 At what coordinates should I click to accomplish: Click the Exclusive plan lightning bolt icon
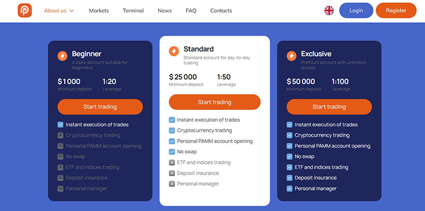[x=291, y=56]
